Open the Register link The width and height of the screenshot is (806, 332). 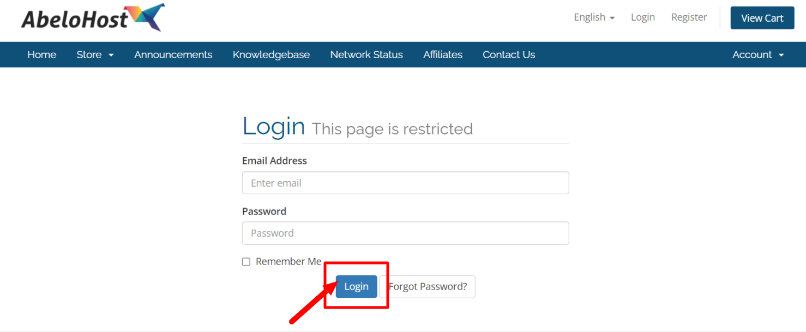click(689, 17)
